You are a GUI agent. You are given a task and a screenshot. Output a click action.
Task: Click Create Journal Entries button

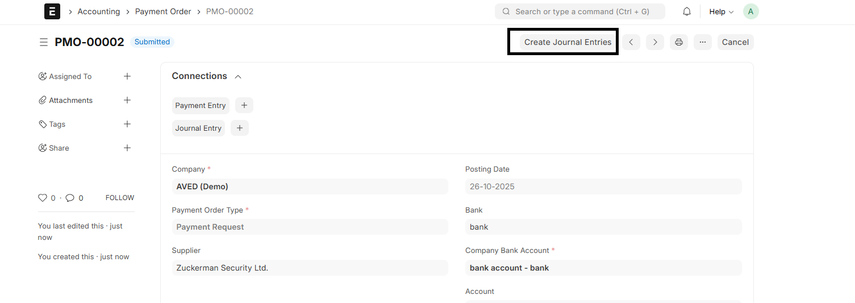point(568,42)
